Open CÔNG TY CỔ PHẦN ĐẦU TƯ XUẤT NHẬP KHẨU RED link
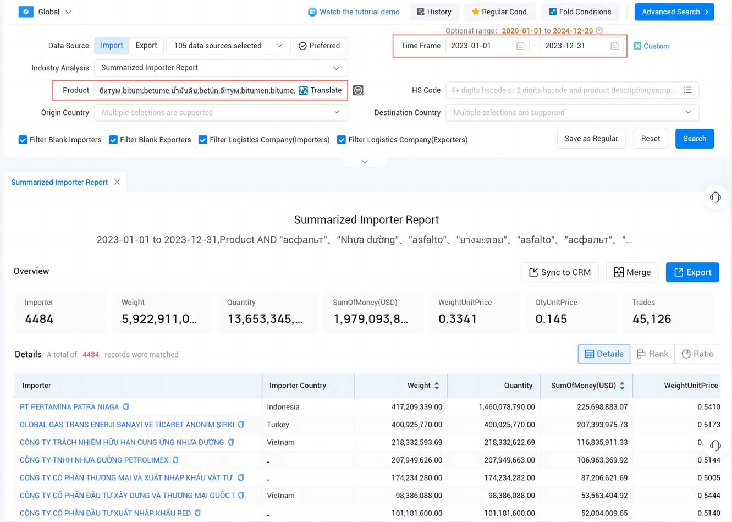Image resolution: width=732 pixels, height=522 pixels. (x=106, y=513)
